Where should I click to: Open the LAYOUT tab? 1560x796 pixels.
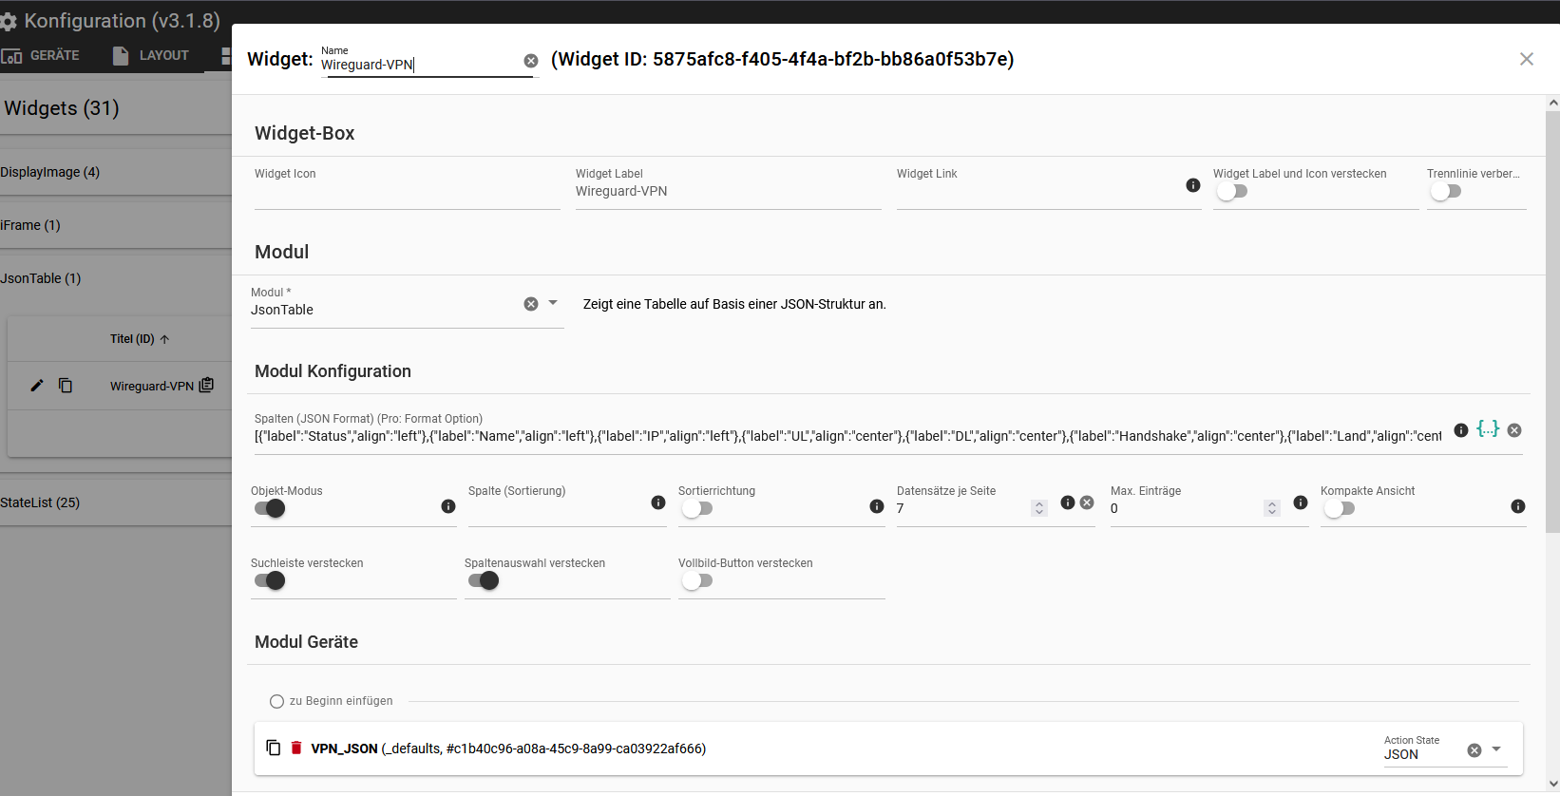pyautogui.click(x=151, y=55)
